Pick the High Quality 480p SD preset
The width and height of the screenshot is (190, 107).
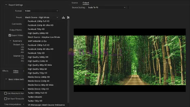click(37, 69)
